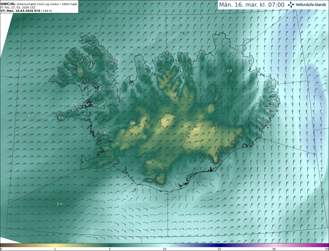This screenshot has width=329, height=251.
Task: Click the Veðurstofa Íslands logo emblem
Action: (x=291, y=5)
